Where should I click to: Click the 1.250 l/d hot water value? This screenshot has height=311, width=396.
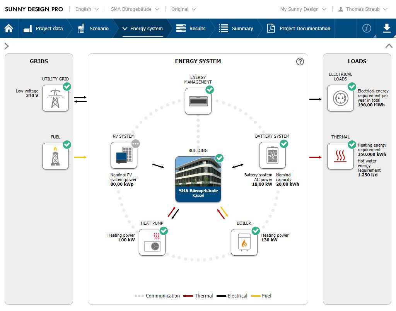tap(367, 175)
